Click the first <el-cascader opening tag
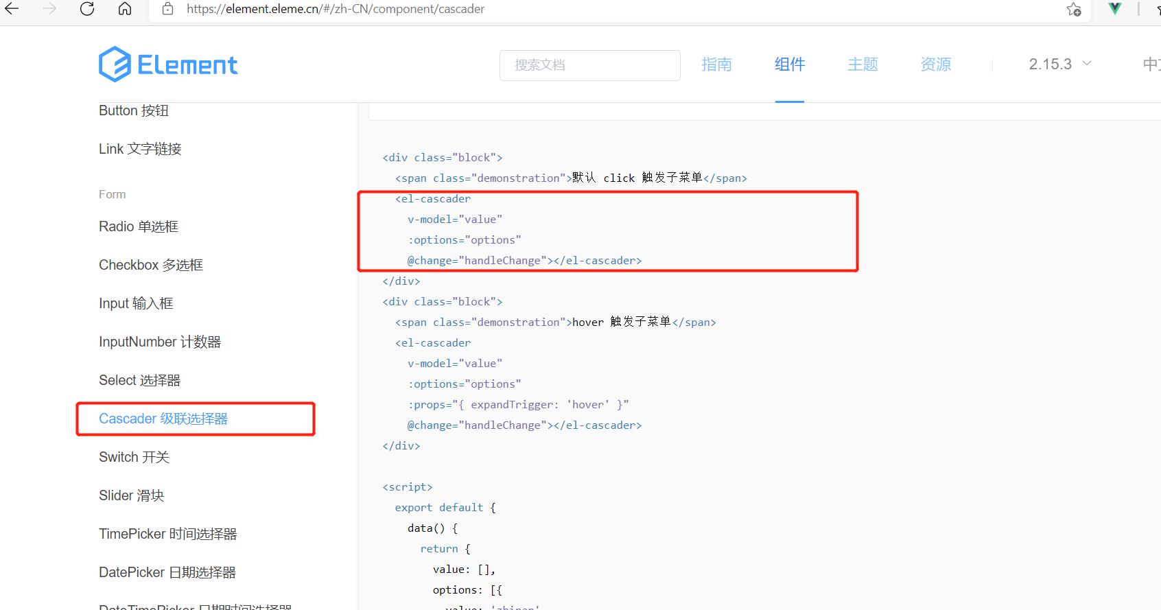This screenshot has height=610, width=1161. pos(433,199)
